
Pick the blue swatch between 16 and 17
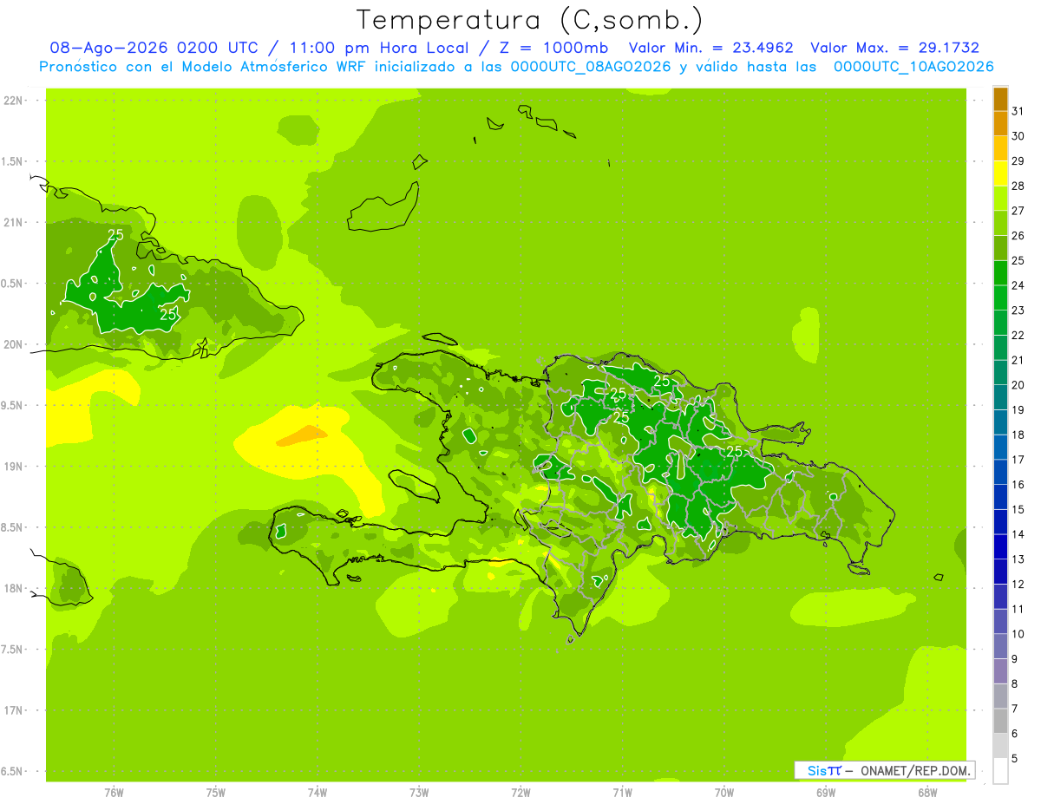click(1000, 472)
